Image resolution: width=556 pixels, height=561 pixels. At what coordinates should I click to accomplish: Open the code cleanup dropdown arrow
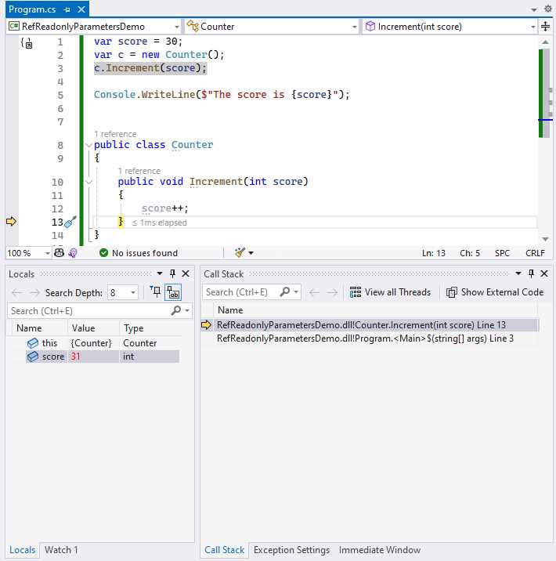(x=251, y=253)
